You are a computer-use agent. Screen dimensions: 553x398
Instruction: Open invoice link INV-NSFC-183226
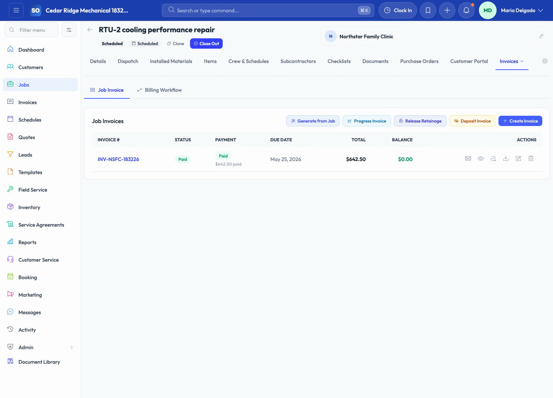(x=118, y=159)
